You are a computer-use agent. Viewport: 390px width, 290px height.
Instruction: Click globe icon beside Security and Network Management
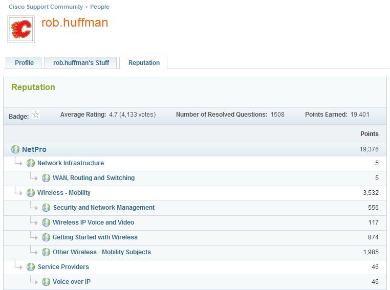pos(46,208)
